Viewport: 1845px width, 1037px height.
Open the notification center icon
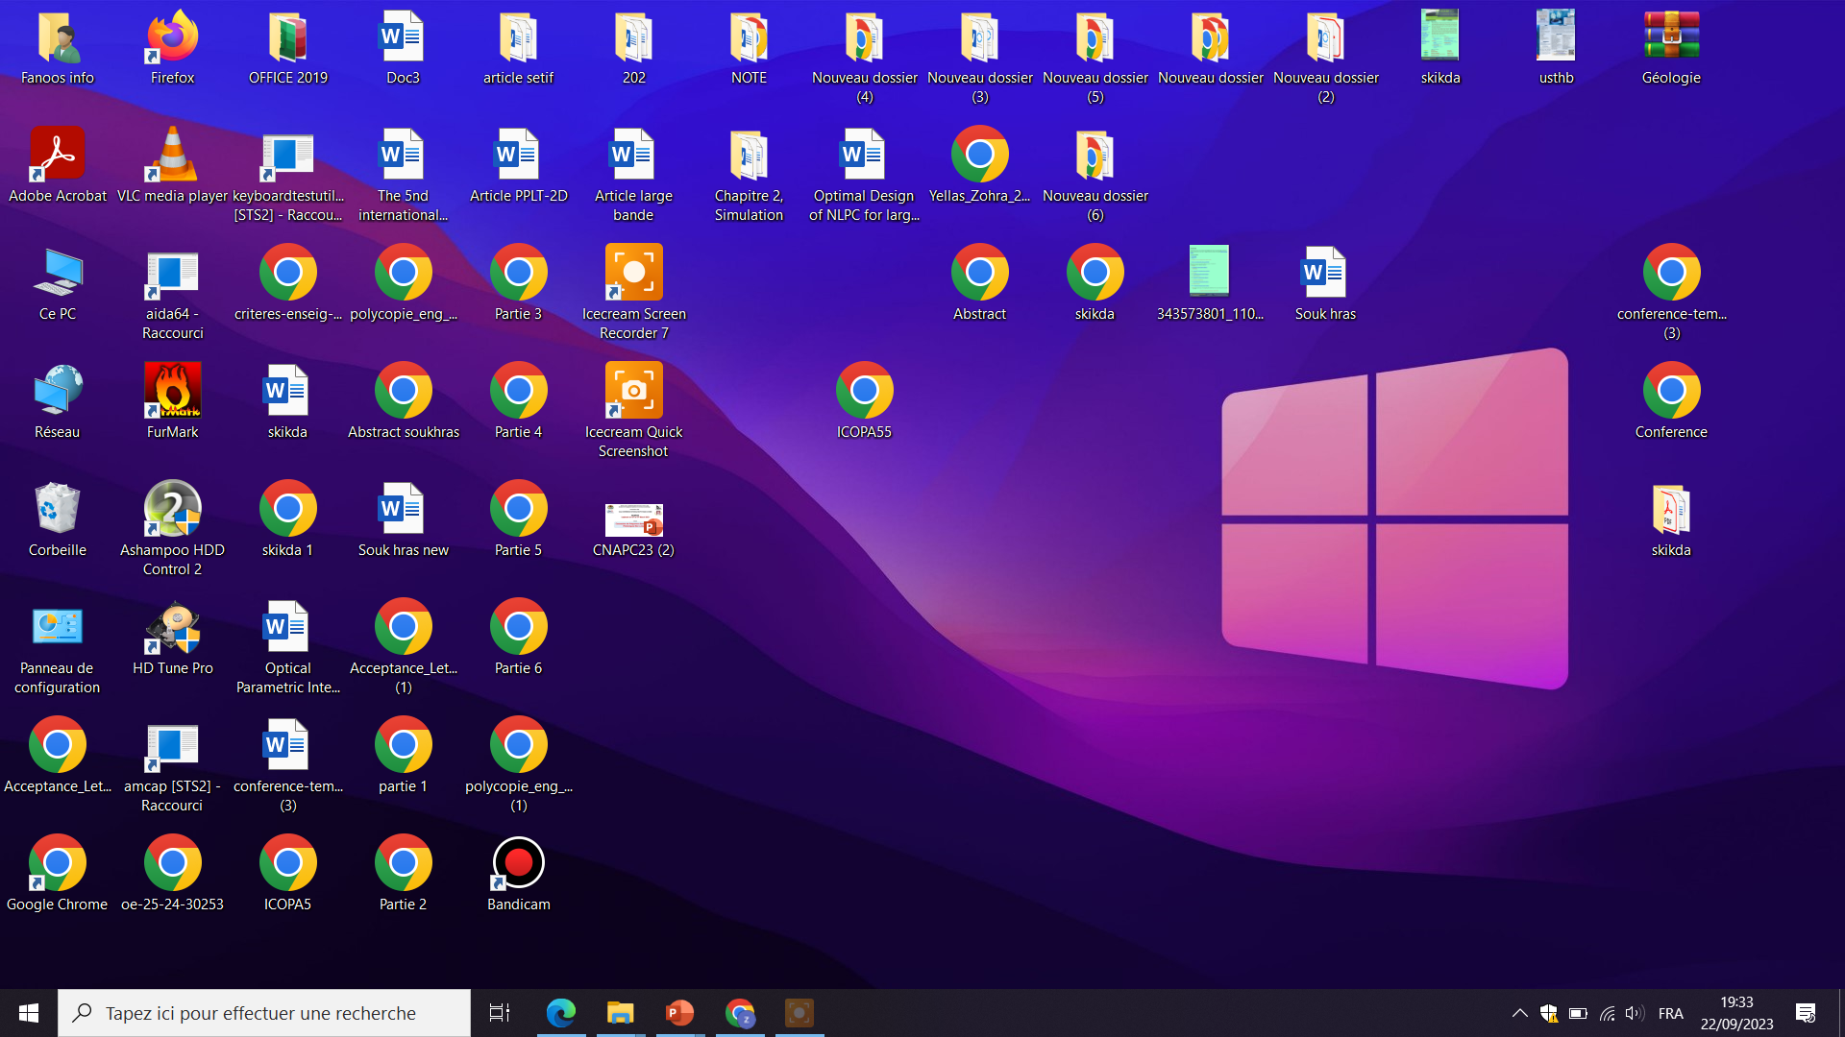coord(1806,1013)
